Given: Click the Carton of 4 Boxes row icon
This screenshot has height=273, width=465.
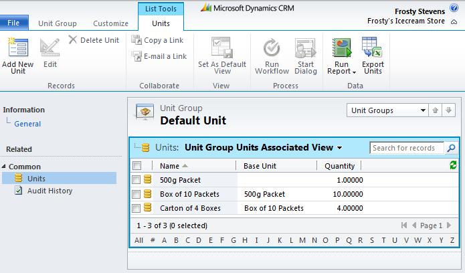Looking at the screenshot, I should coord(147,207).
